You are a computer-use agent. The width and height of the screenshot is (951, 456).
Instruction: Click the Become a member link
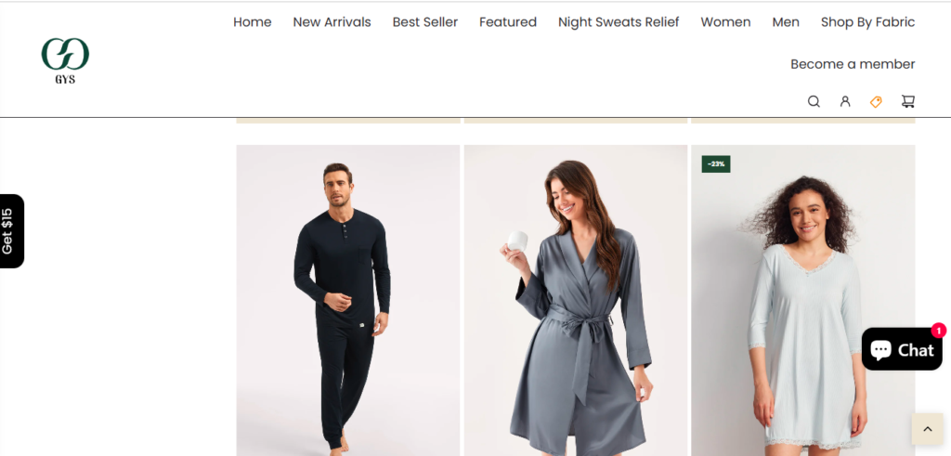(x=853, y=64)
